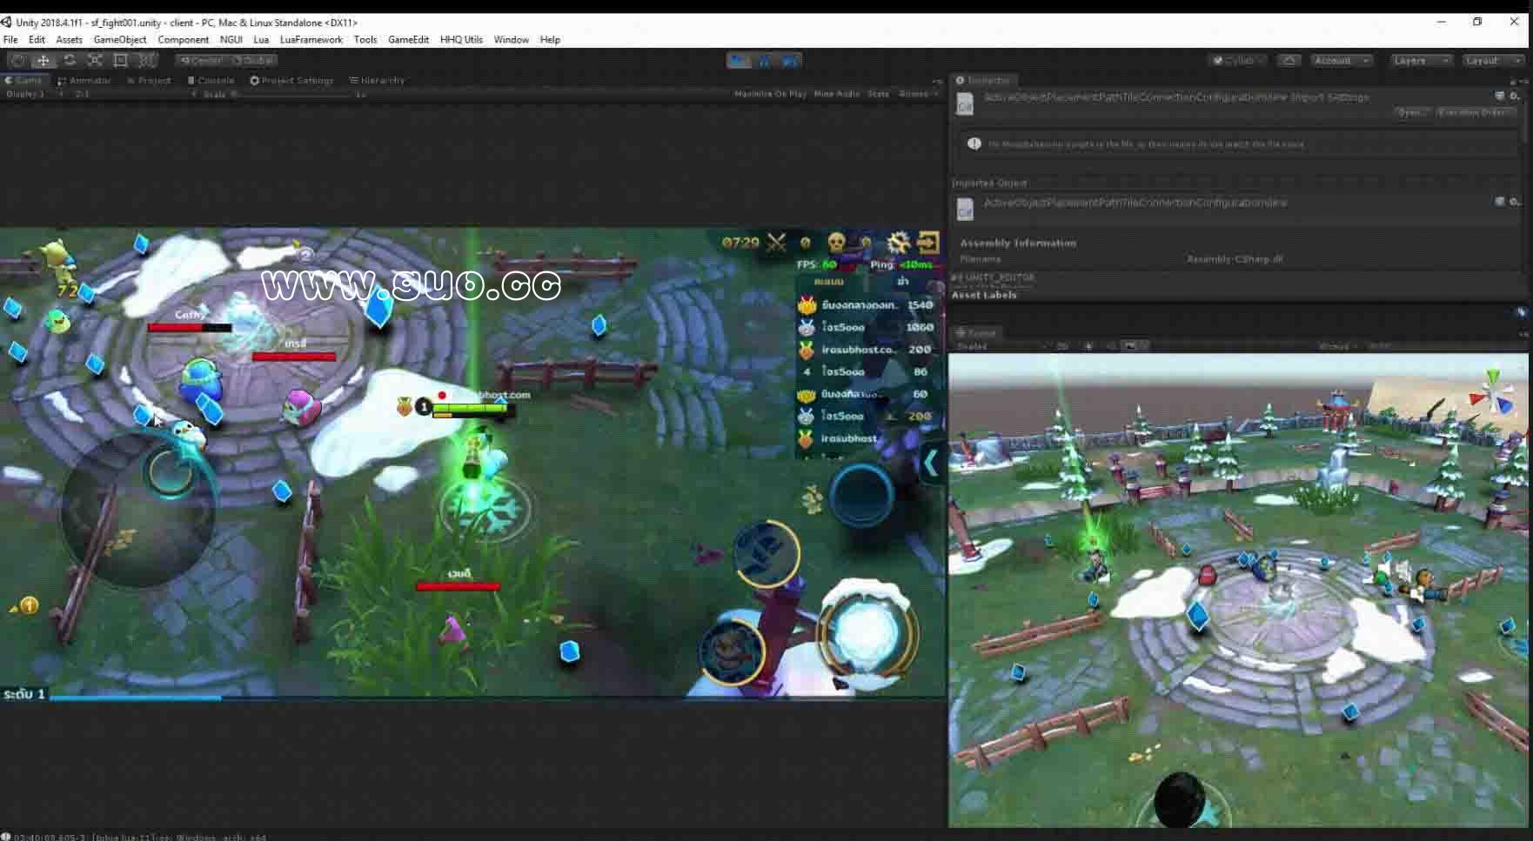Toggle Mute Audio in Game view
The image size is (1533, 841).
tap(836, 94)
